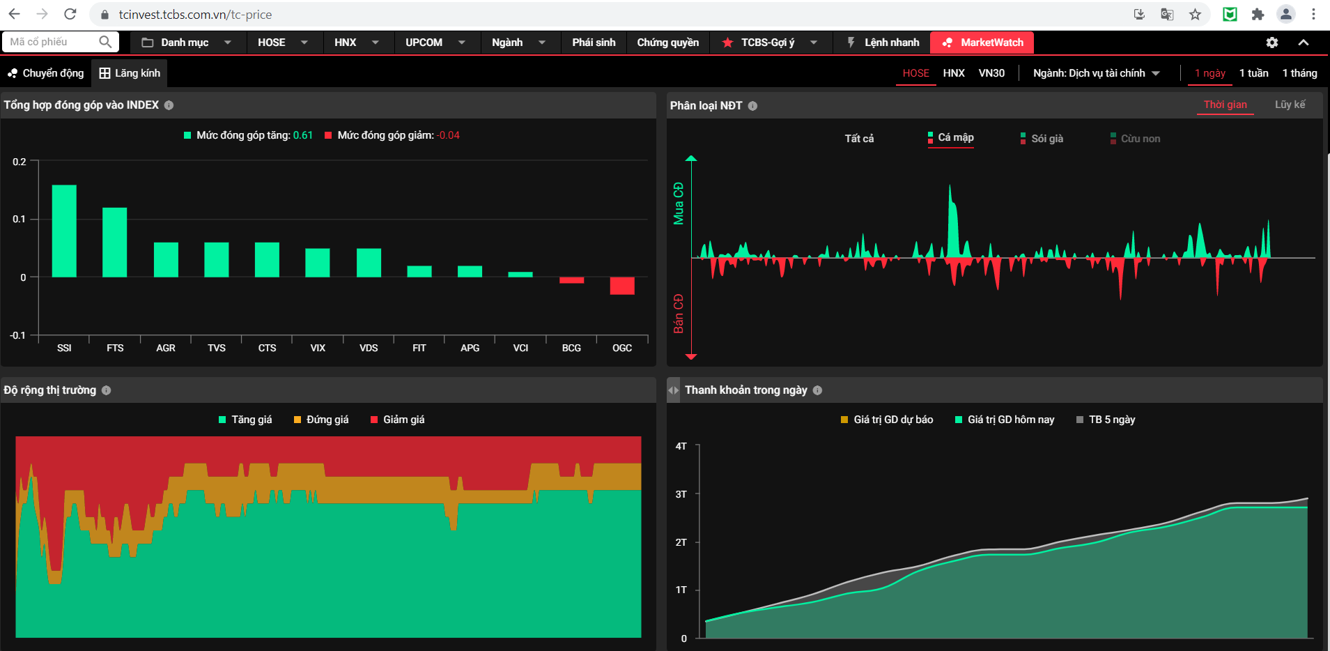The width and height of the screenshot is (1330, 651).
Task: Toggle the Cừu non investor series
Action: coord(1135,139)
